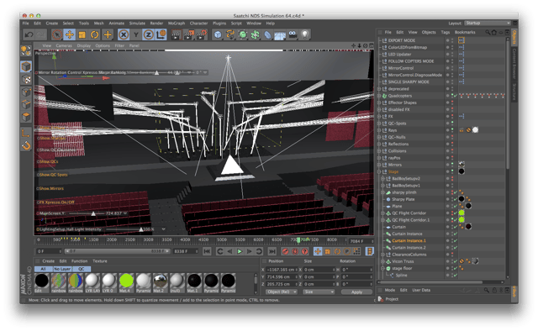The height and width of the screenshot is (331, 538).
Task: Open the deformer bend icon
Action: point(268,34)
